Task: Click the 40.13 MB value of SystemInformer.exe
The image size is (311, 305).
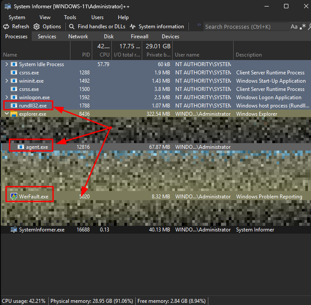Action: coord(160,230)
